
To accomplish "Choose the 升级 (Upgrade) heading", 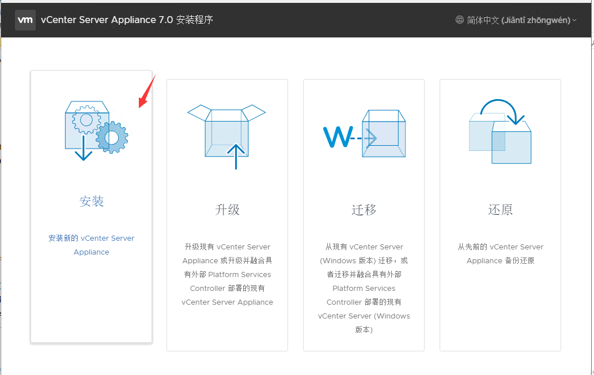I will 227,210.
